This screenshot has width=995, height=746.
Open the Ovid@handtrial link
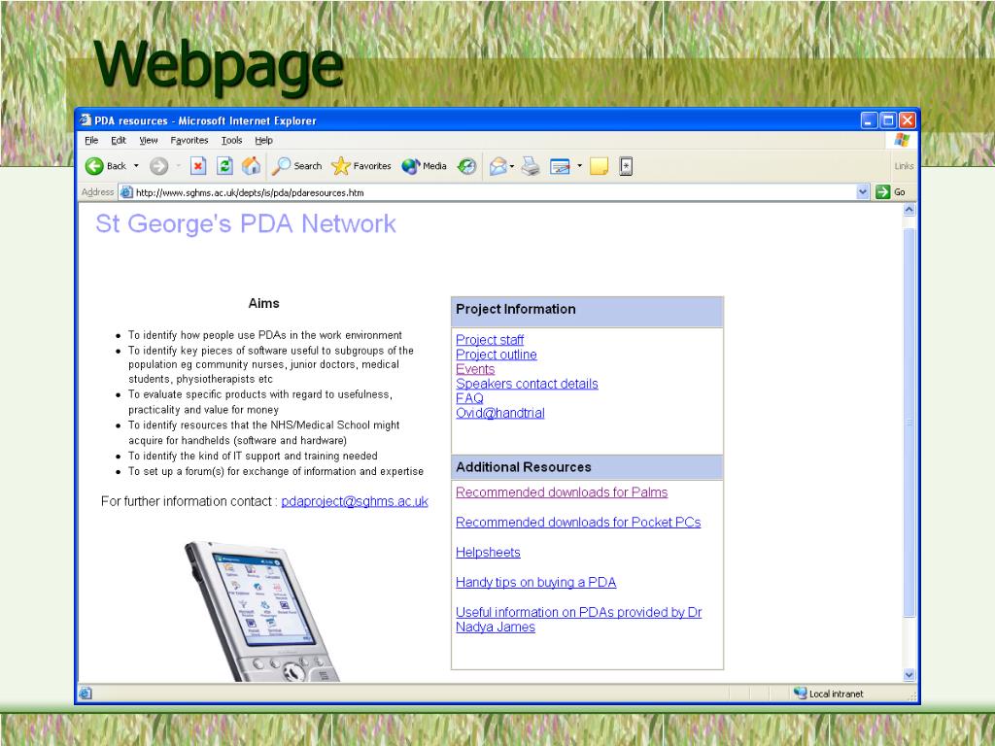coord(500,413)
